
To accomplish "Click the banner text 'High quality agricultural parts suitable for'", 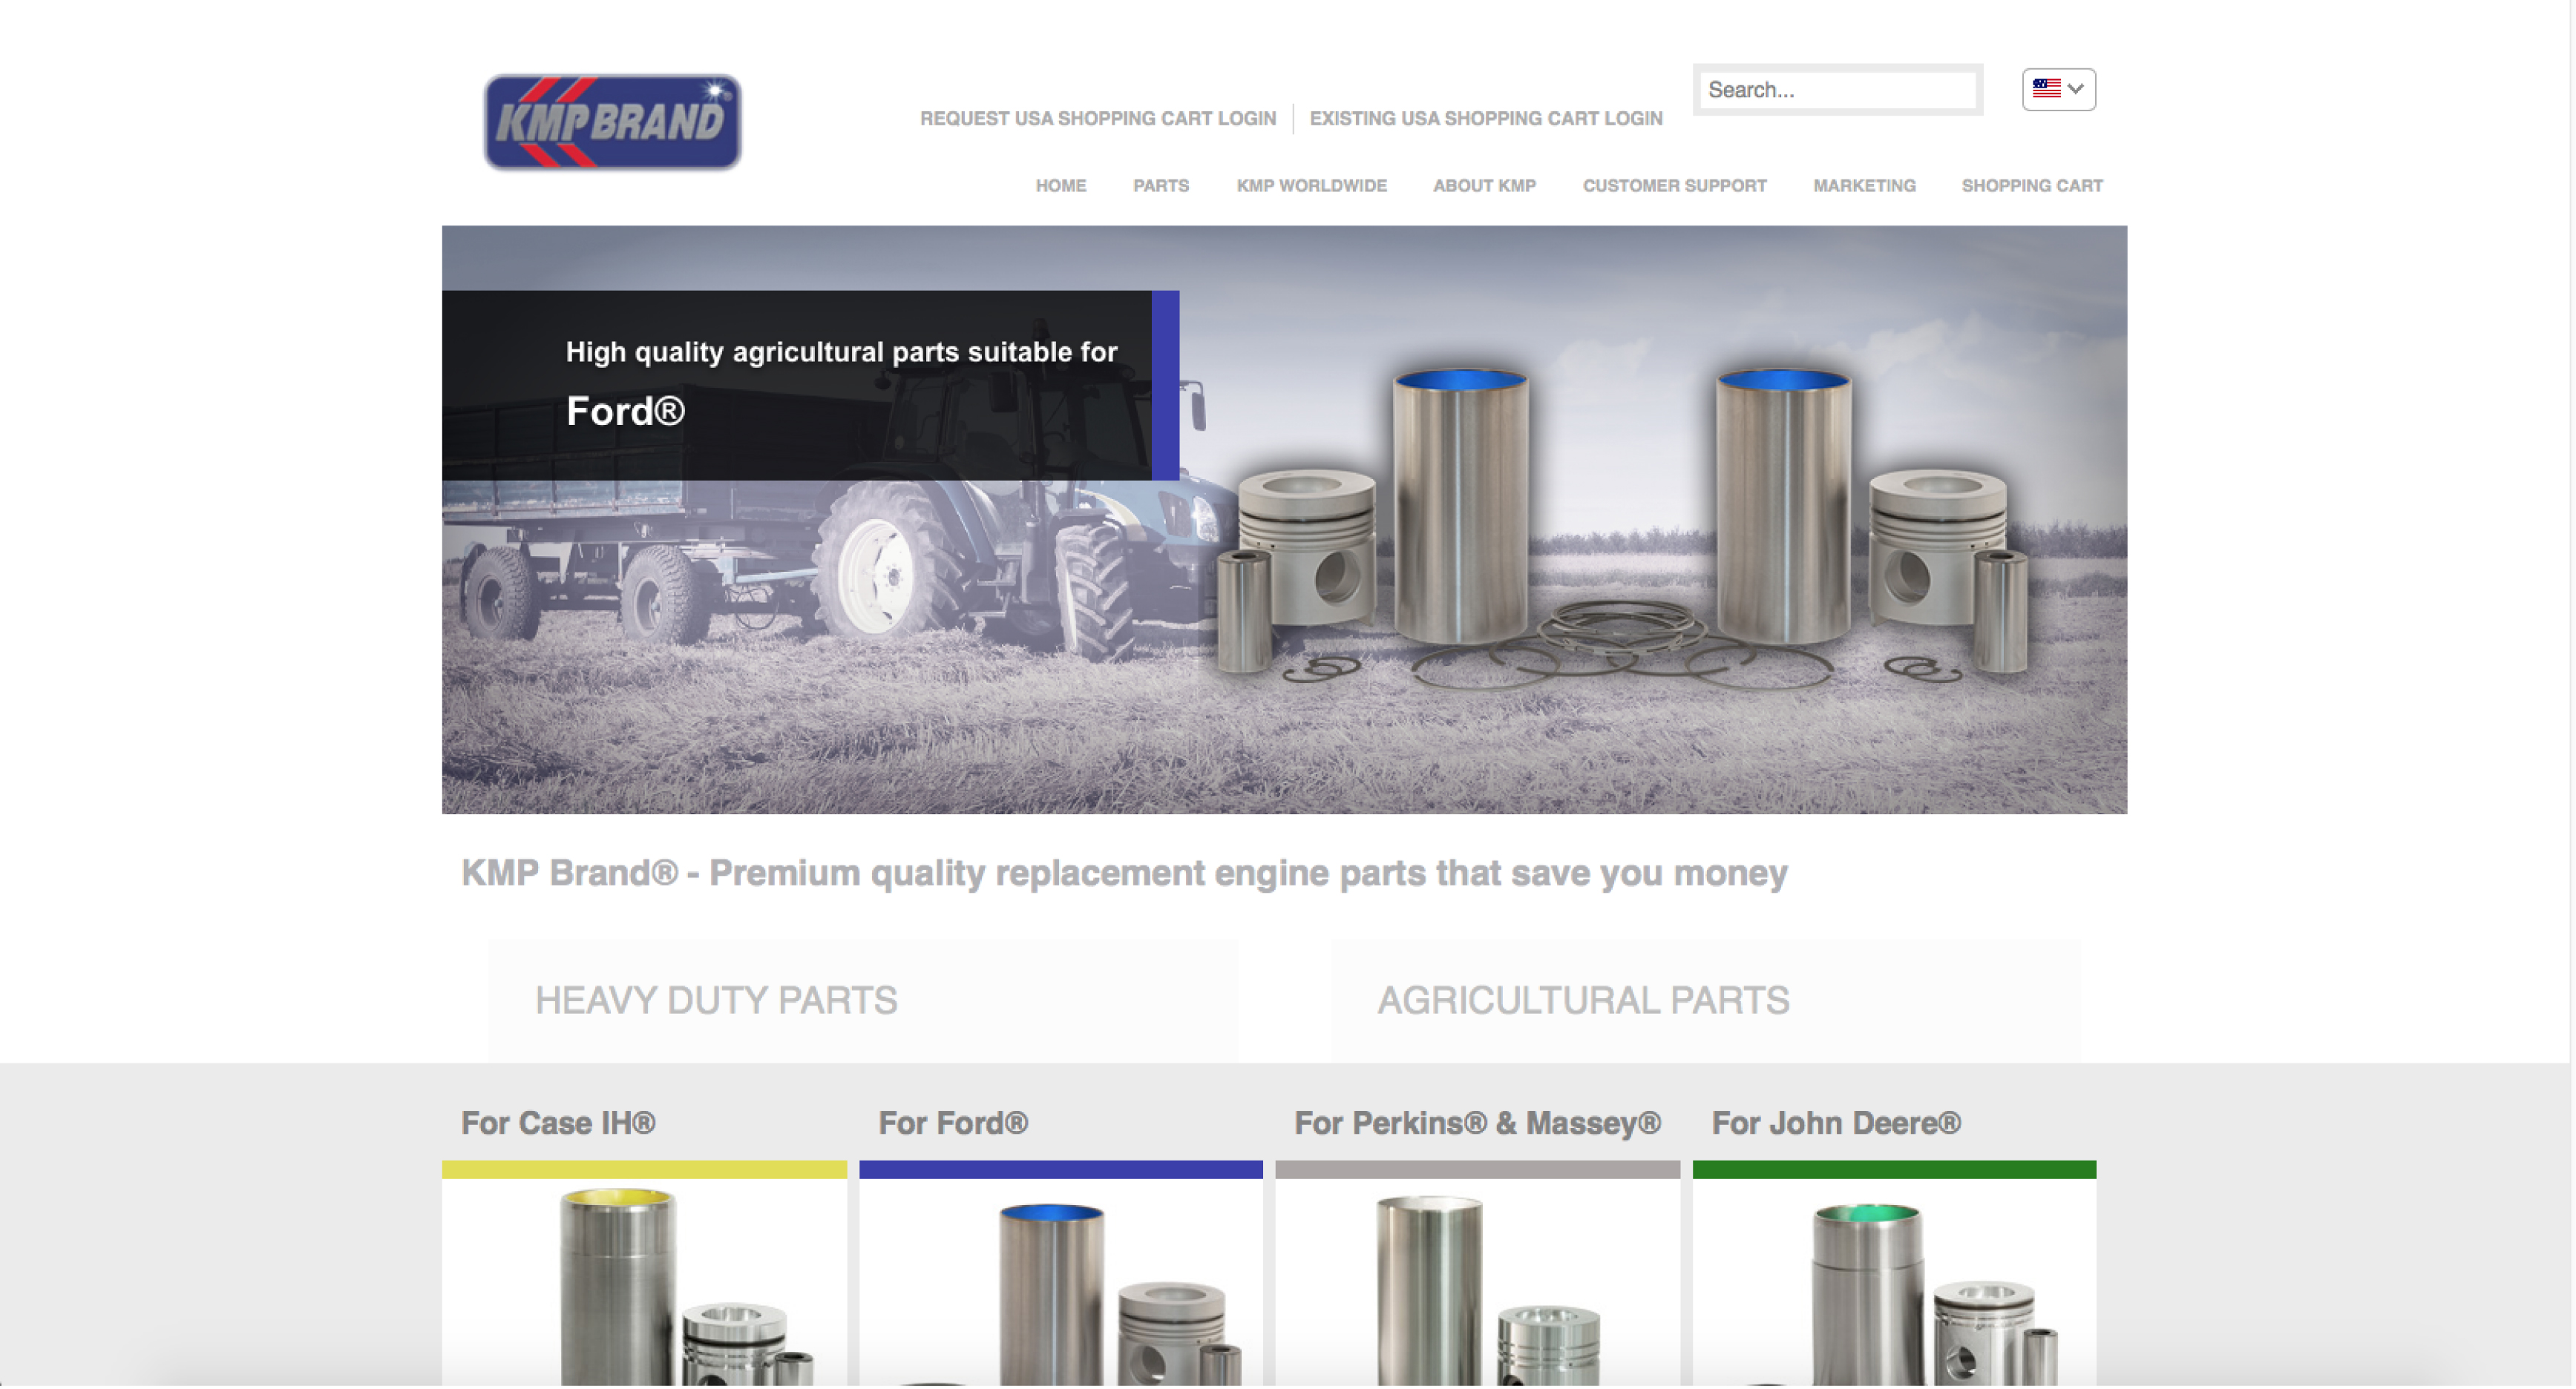I will point(841,353).
